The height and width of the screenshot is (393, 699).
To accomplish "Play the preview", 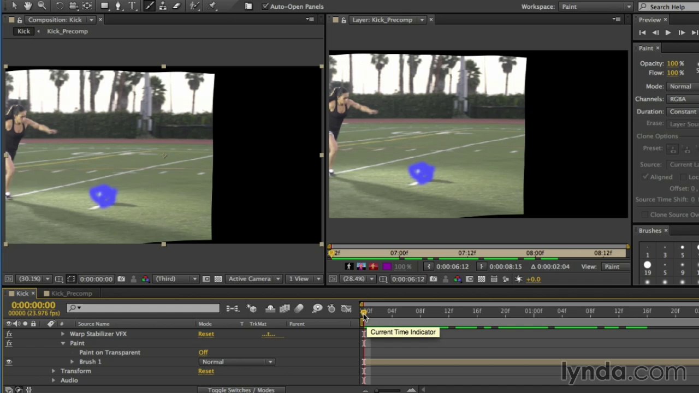I will tap(668, 33).
